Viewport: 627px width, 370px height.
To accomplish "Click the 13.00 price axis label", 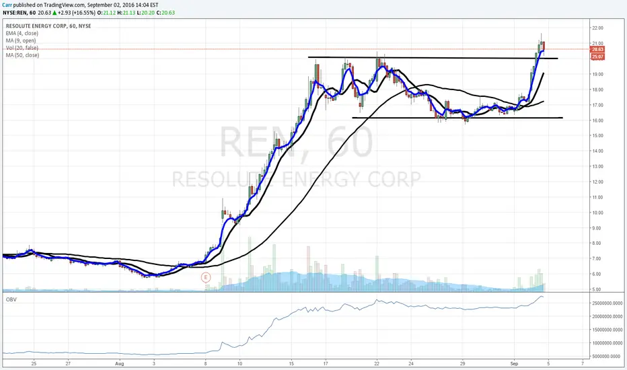I will click(597, 166).
